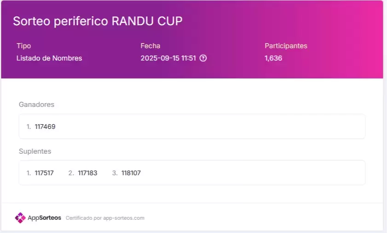
Task: Click the 'Ganadores' section heading
Action: coord(36,105)
